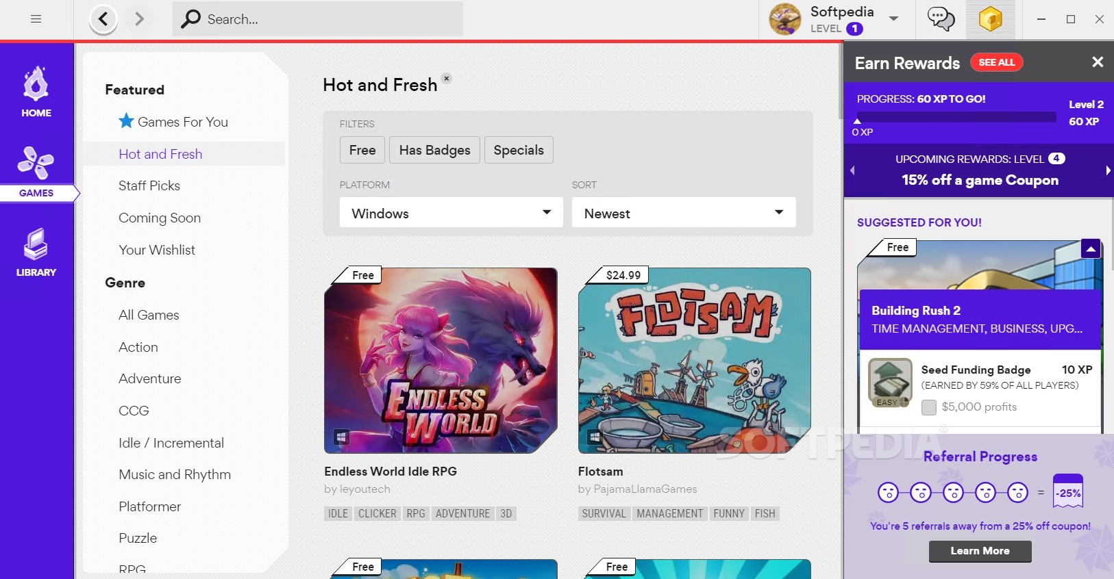
Task: Click the first referral progress face
Action: (x=888, y=492)
